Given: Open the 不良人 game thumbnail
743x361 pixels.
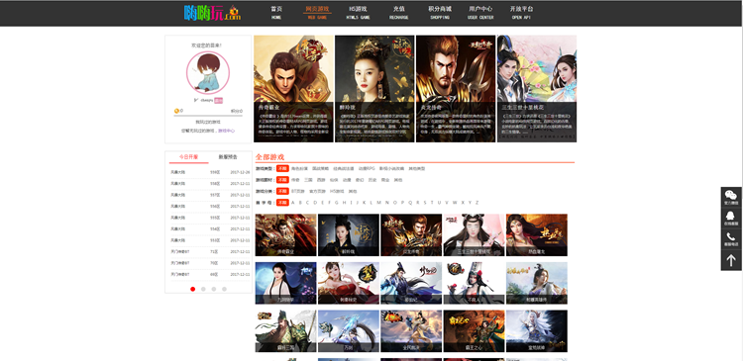Looking at the screenshot, I should coord(474,283).
